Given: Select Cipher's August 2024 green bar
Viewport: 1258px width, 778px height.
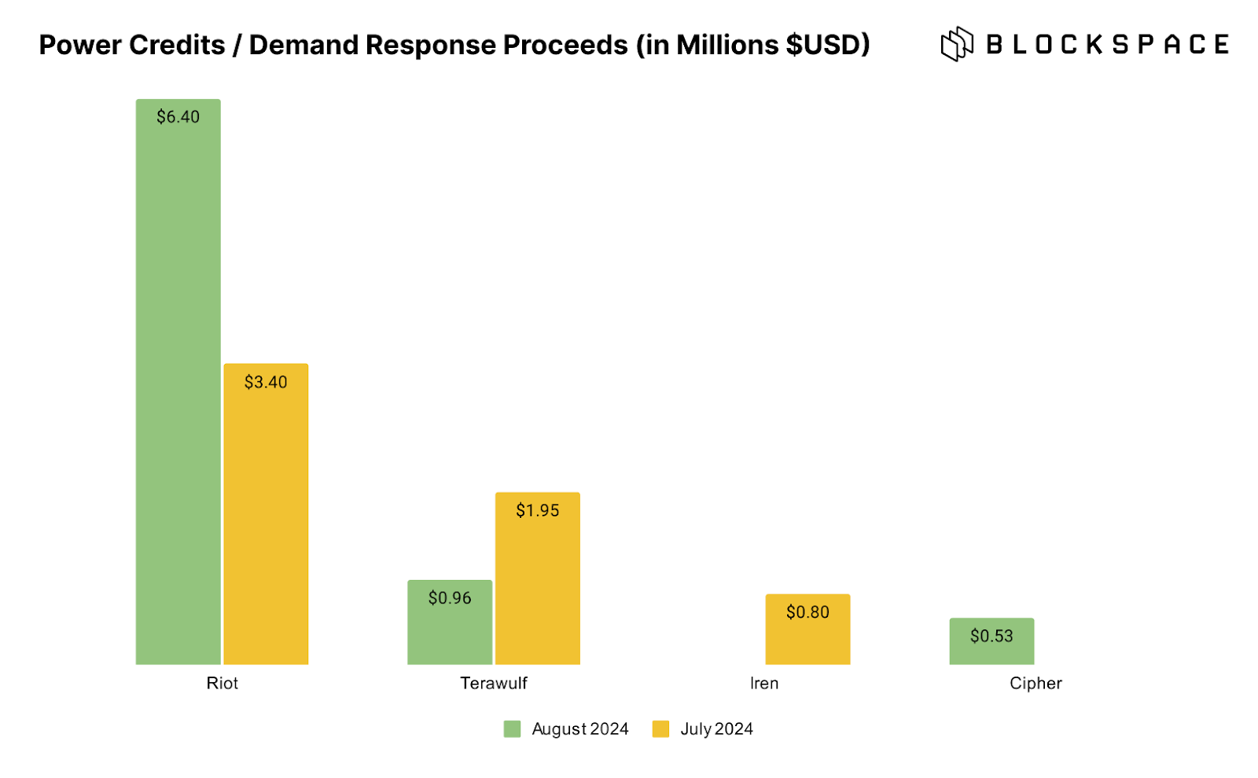Looking at the screenshot, I should coord(991,641).
